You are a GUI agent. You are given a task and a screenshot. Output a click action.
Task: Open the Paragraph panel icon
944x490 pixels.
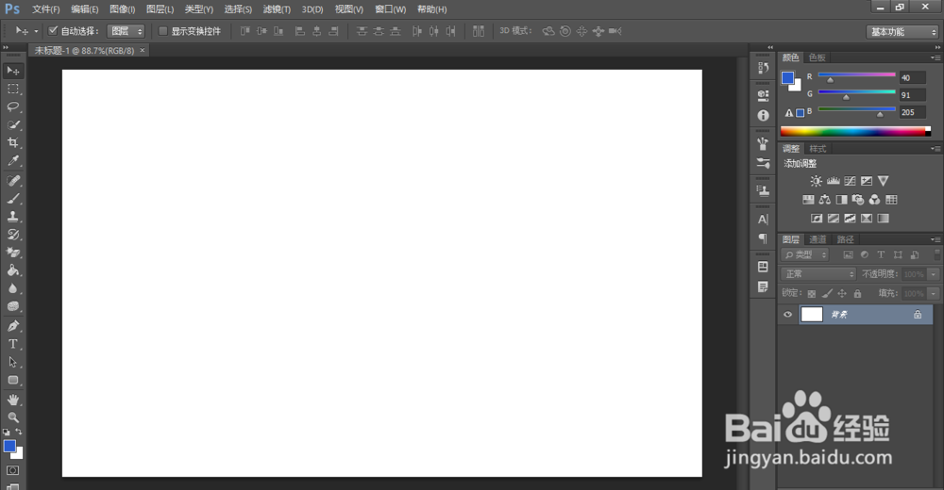[763, 238]
